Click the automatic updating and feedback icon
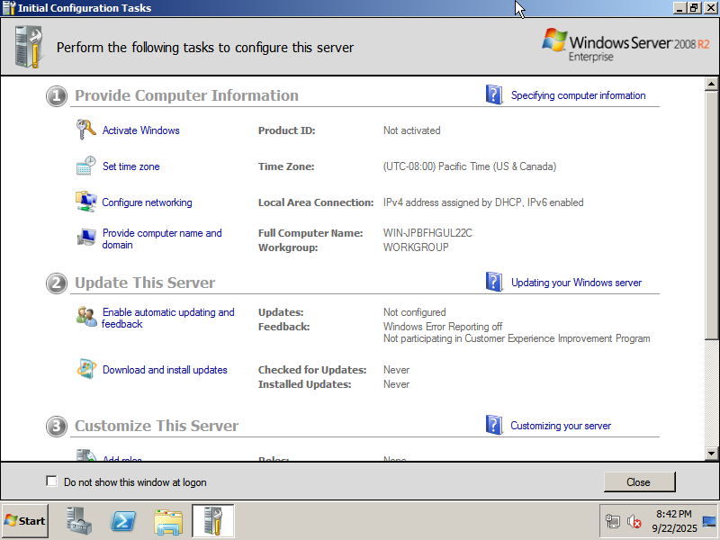Image resolution: width=720 pixels, height=540 pixels. pos(85,316)
